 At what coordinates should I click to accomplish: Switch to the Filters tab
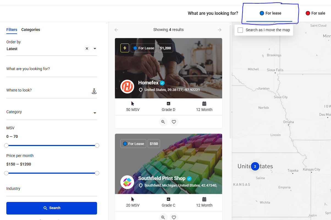[12, 30]
